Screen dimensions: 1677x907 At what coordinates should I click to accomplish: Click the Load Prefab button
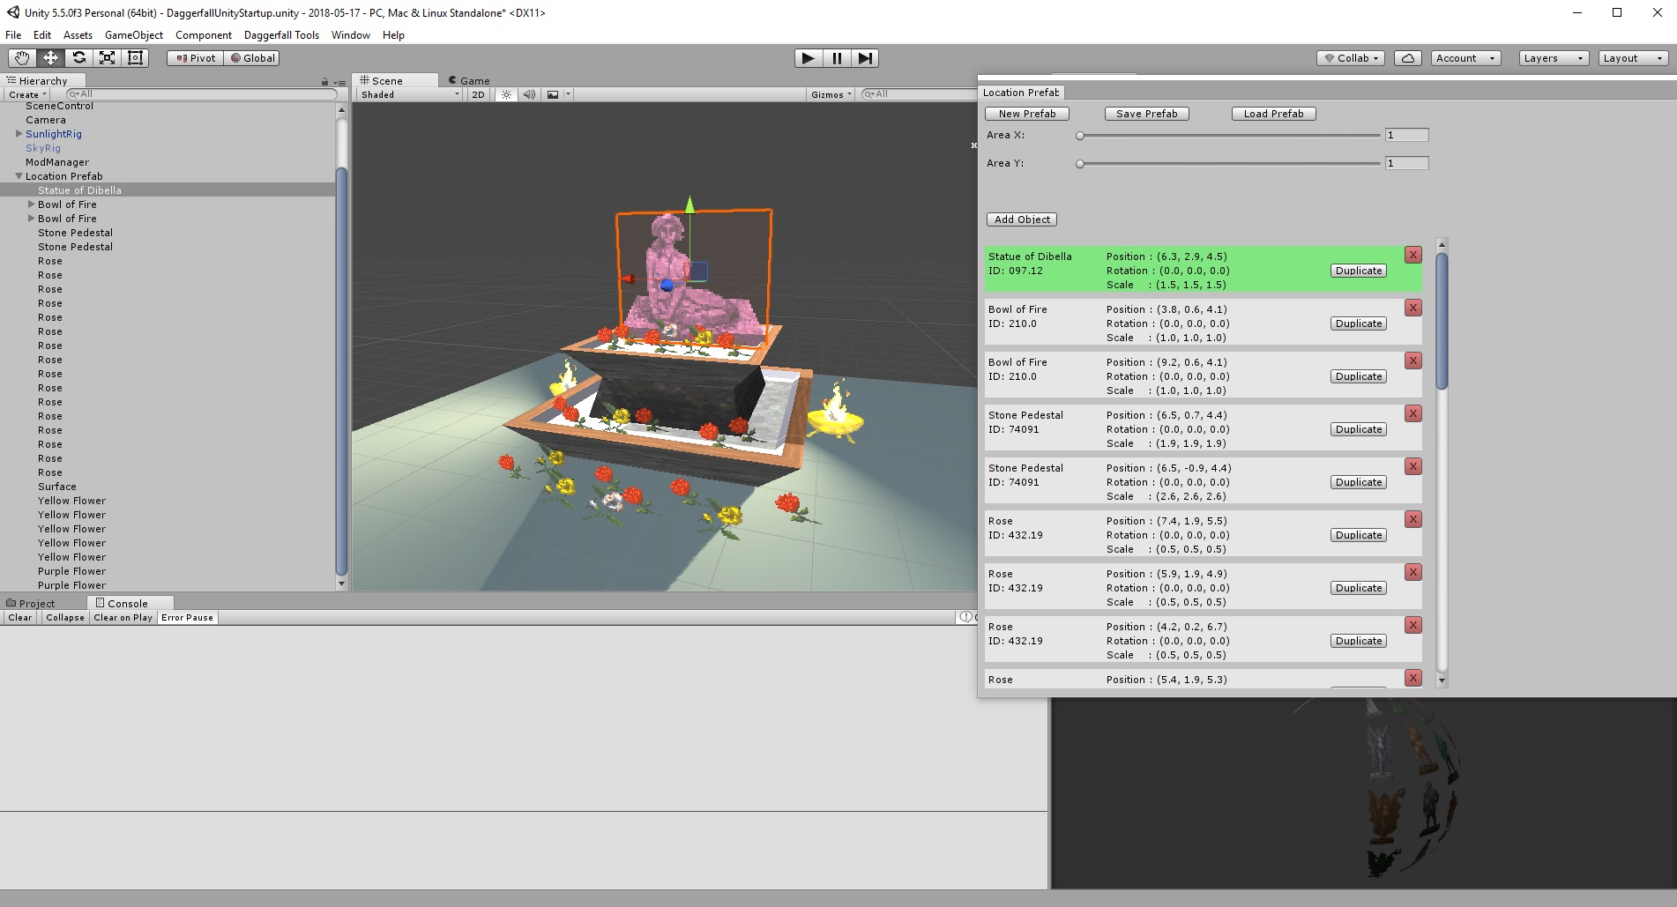tap(1273, 114)
